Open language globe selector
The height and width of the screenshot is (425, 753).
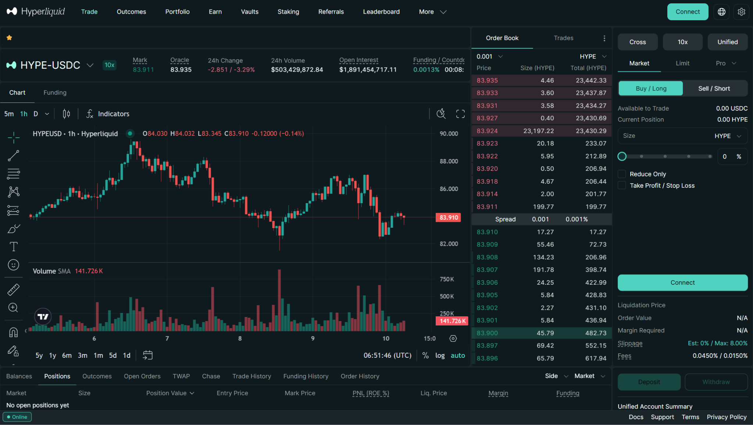[721, 12]
